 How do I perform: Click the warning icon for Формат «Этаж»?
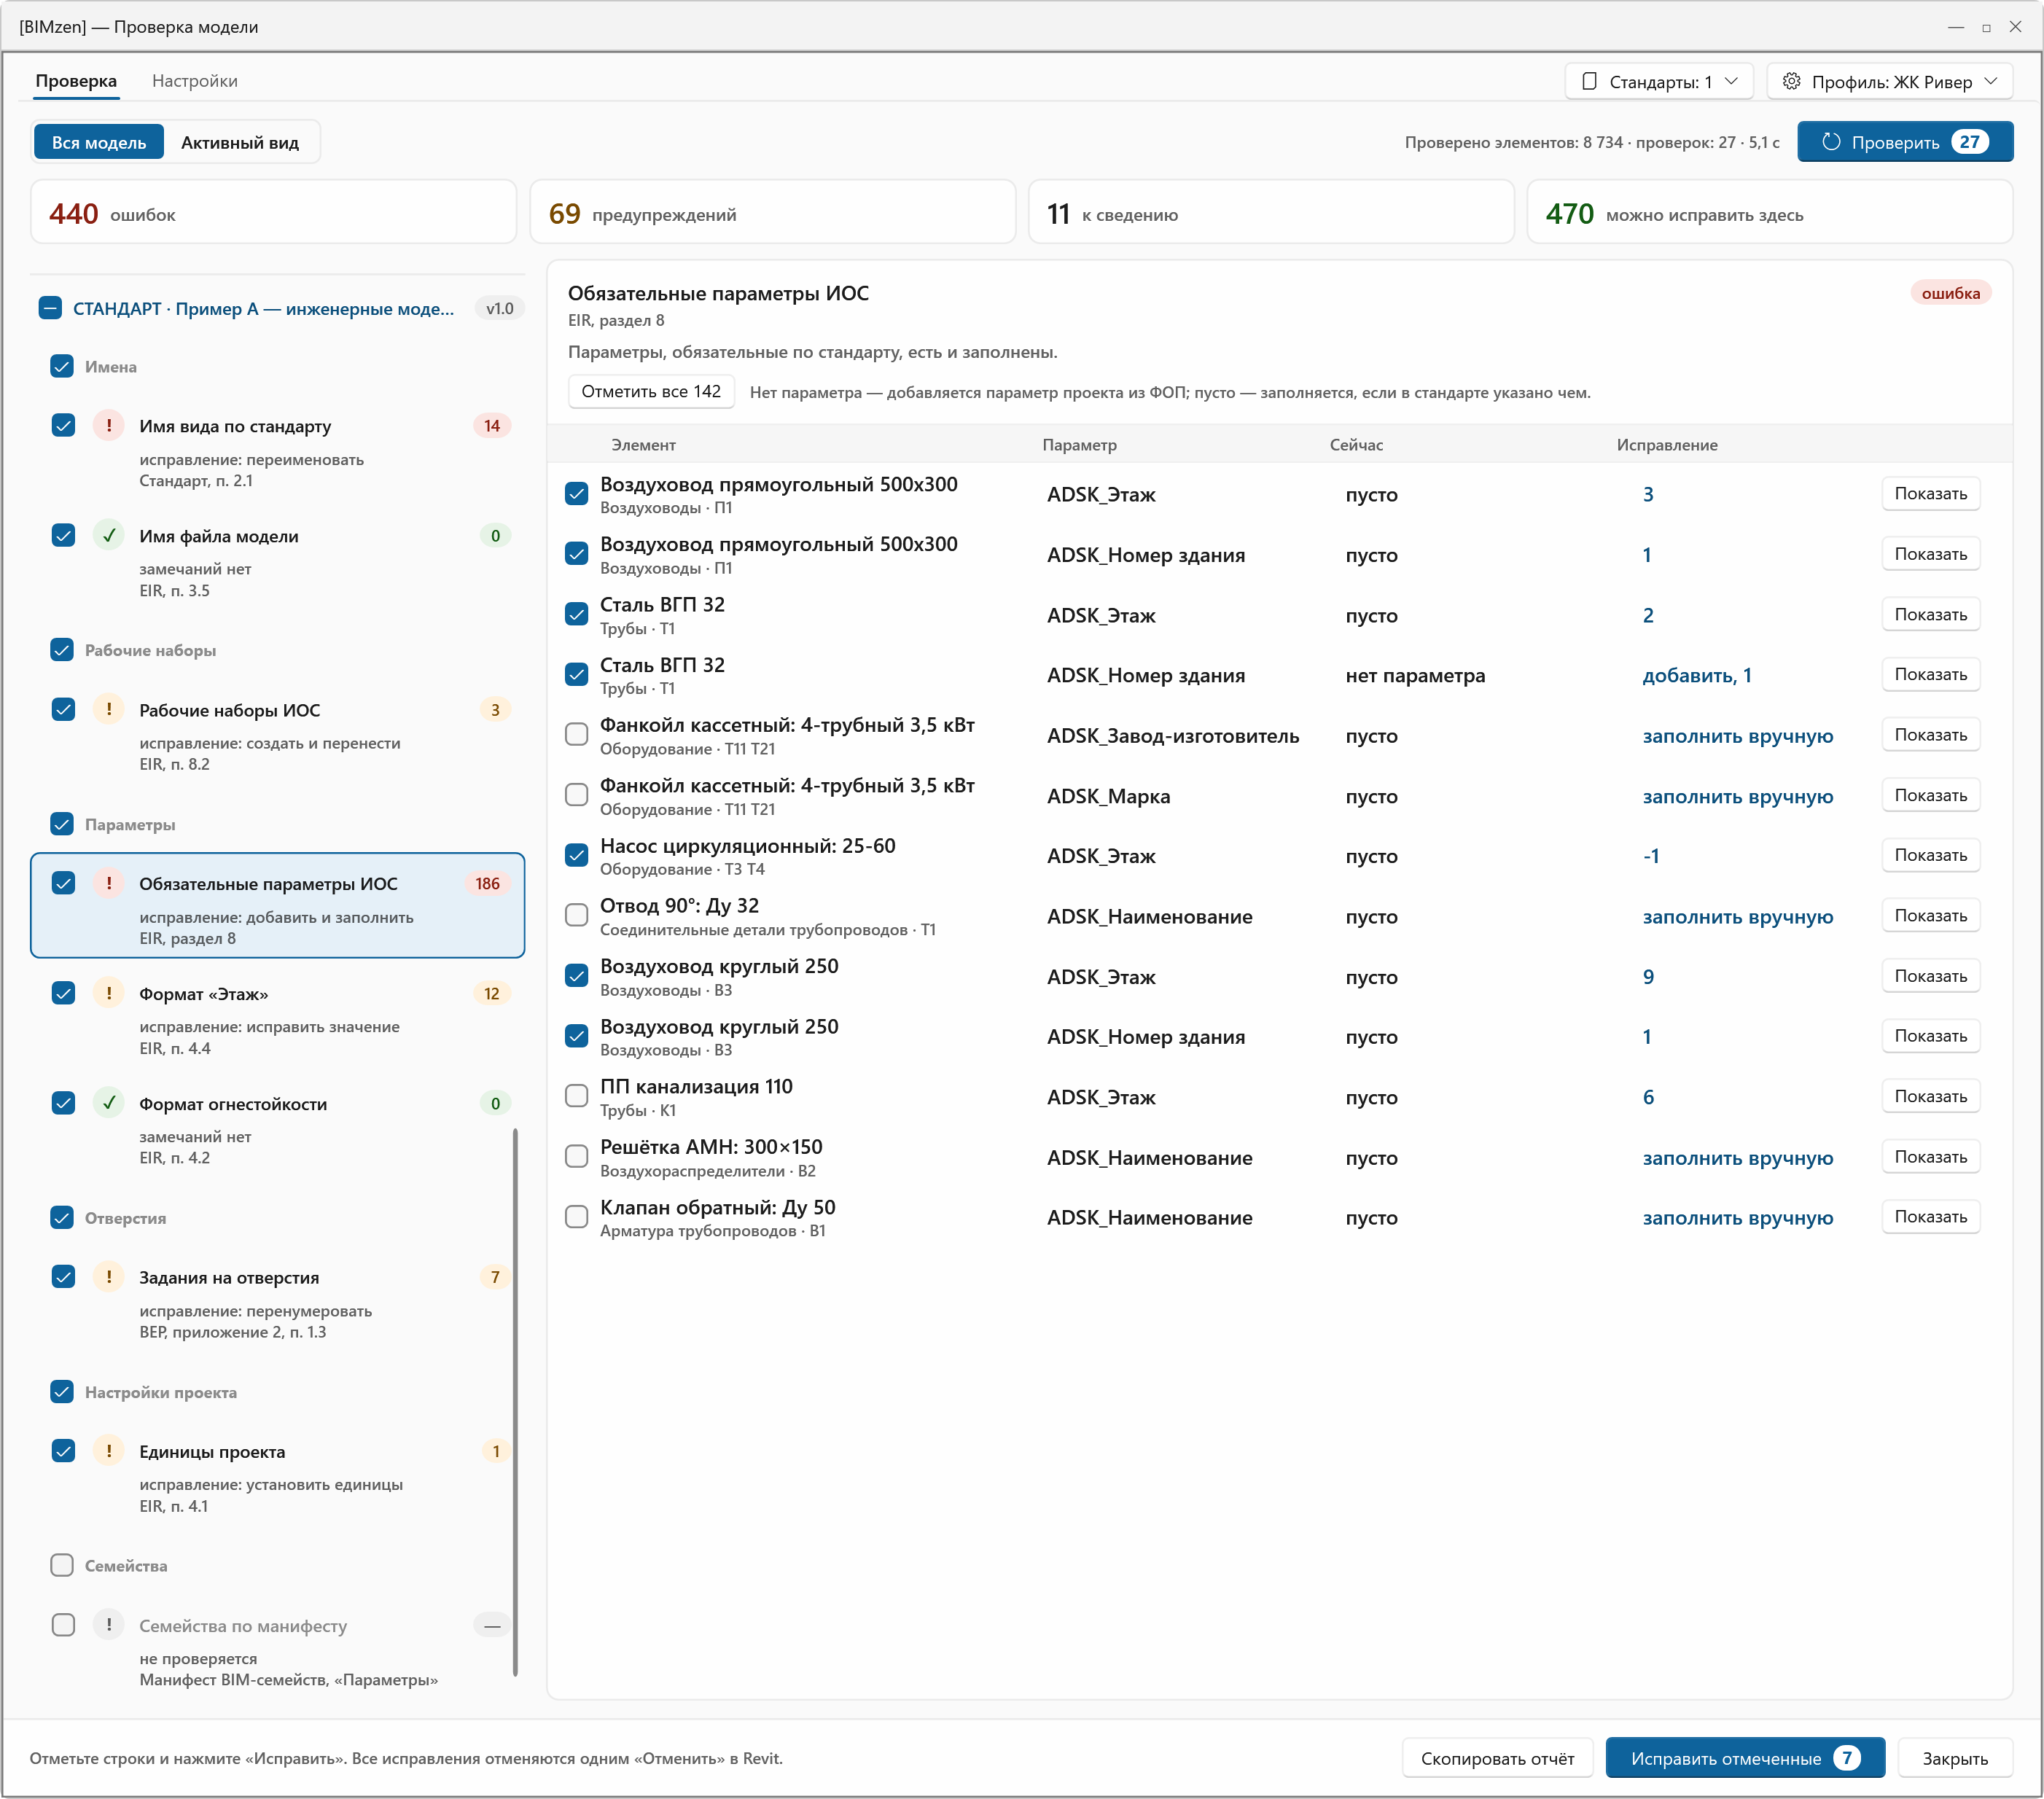point(109,993)
